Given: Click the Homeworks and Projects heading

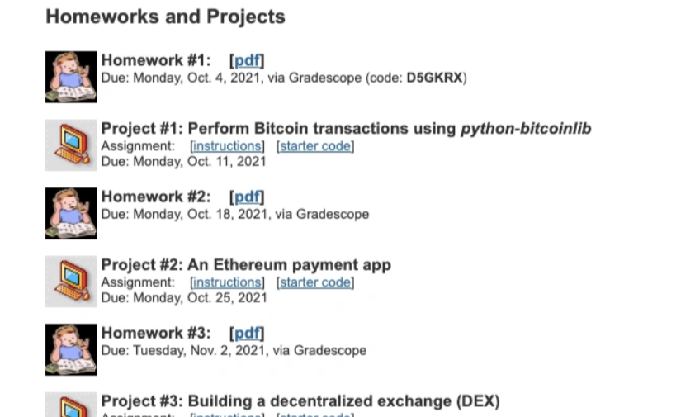Looking at the screenshot, I should (x=165, y=17).
